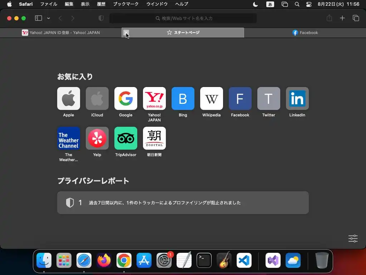Show the Safari sidebar
The image size is (366, 275).
coord(38,18)
